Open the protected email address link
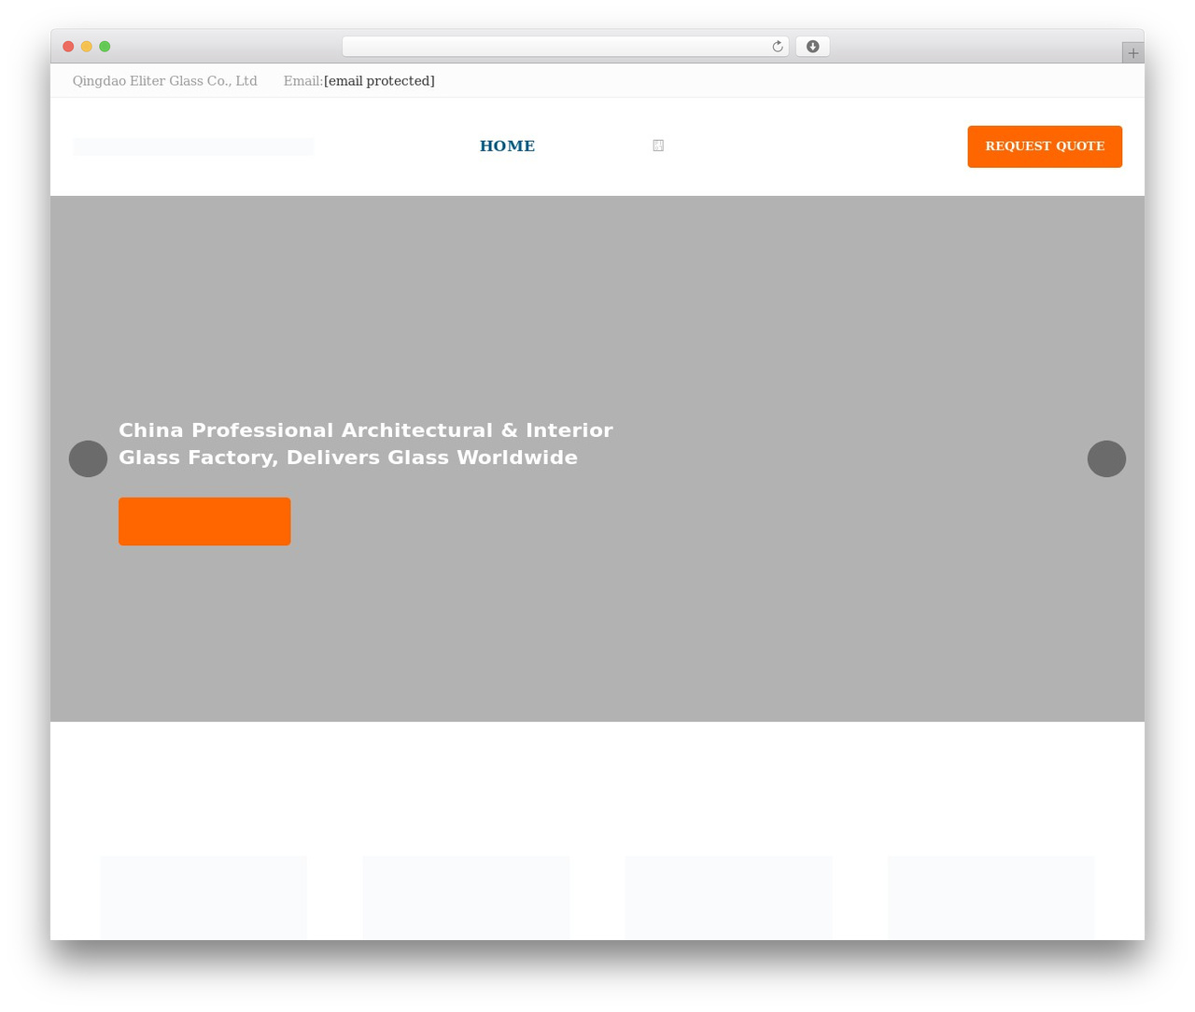The width and height of the screenshot is (1195, 1012). (x=379, y=81)
